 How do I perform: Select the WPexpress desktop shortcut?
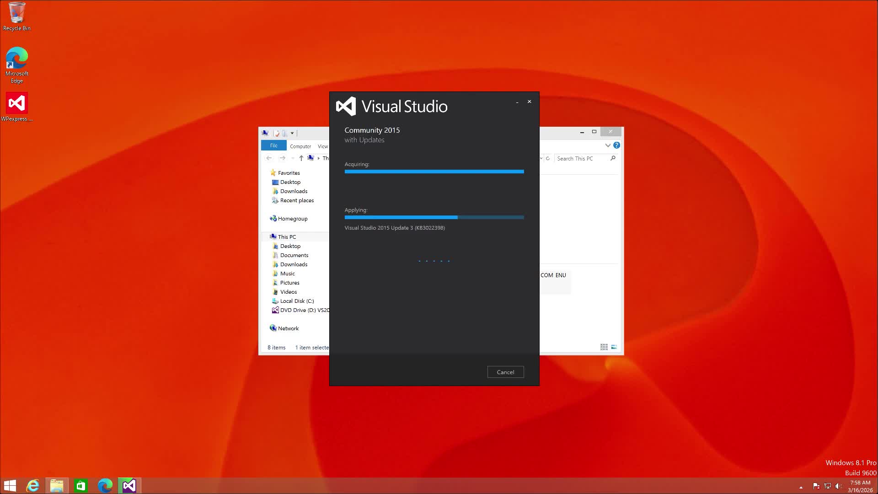point(17,107)
